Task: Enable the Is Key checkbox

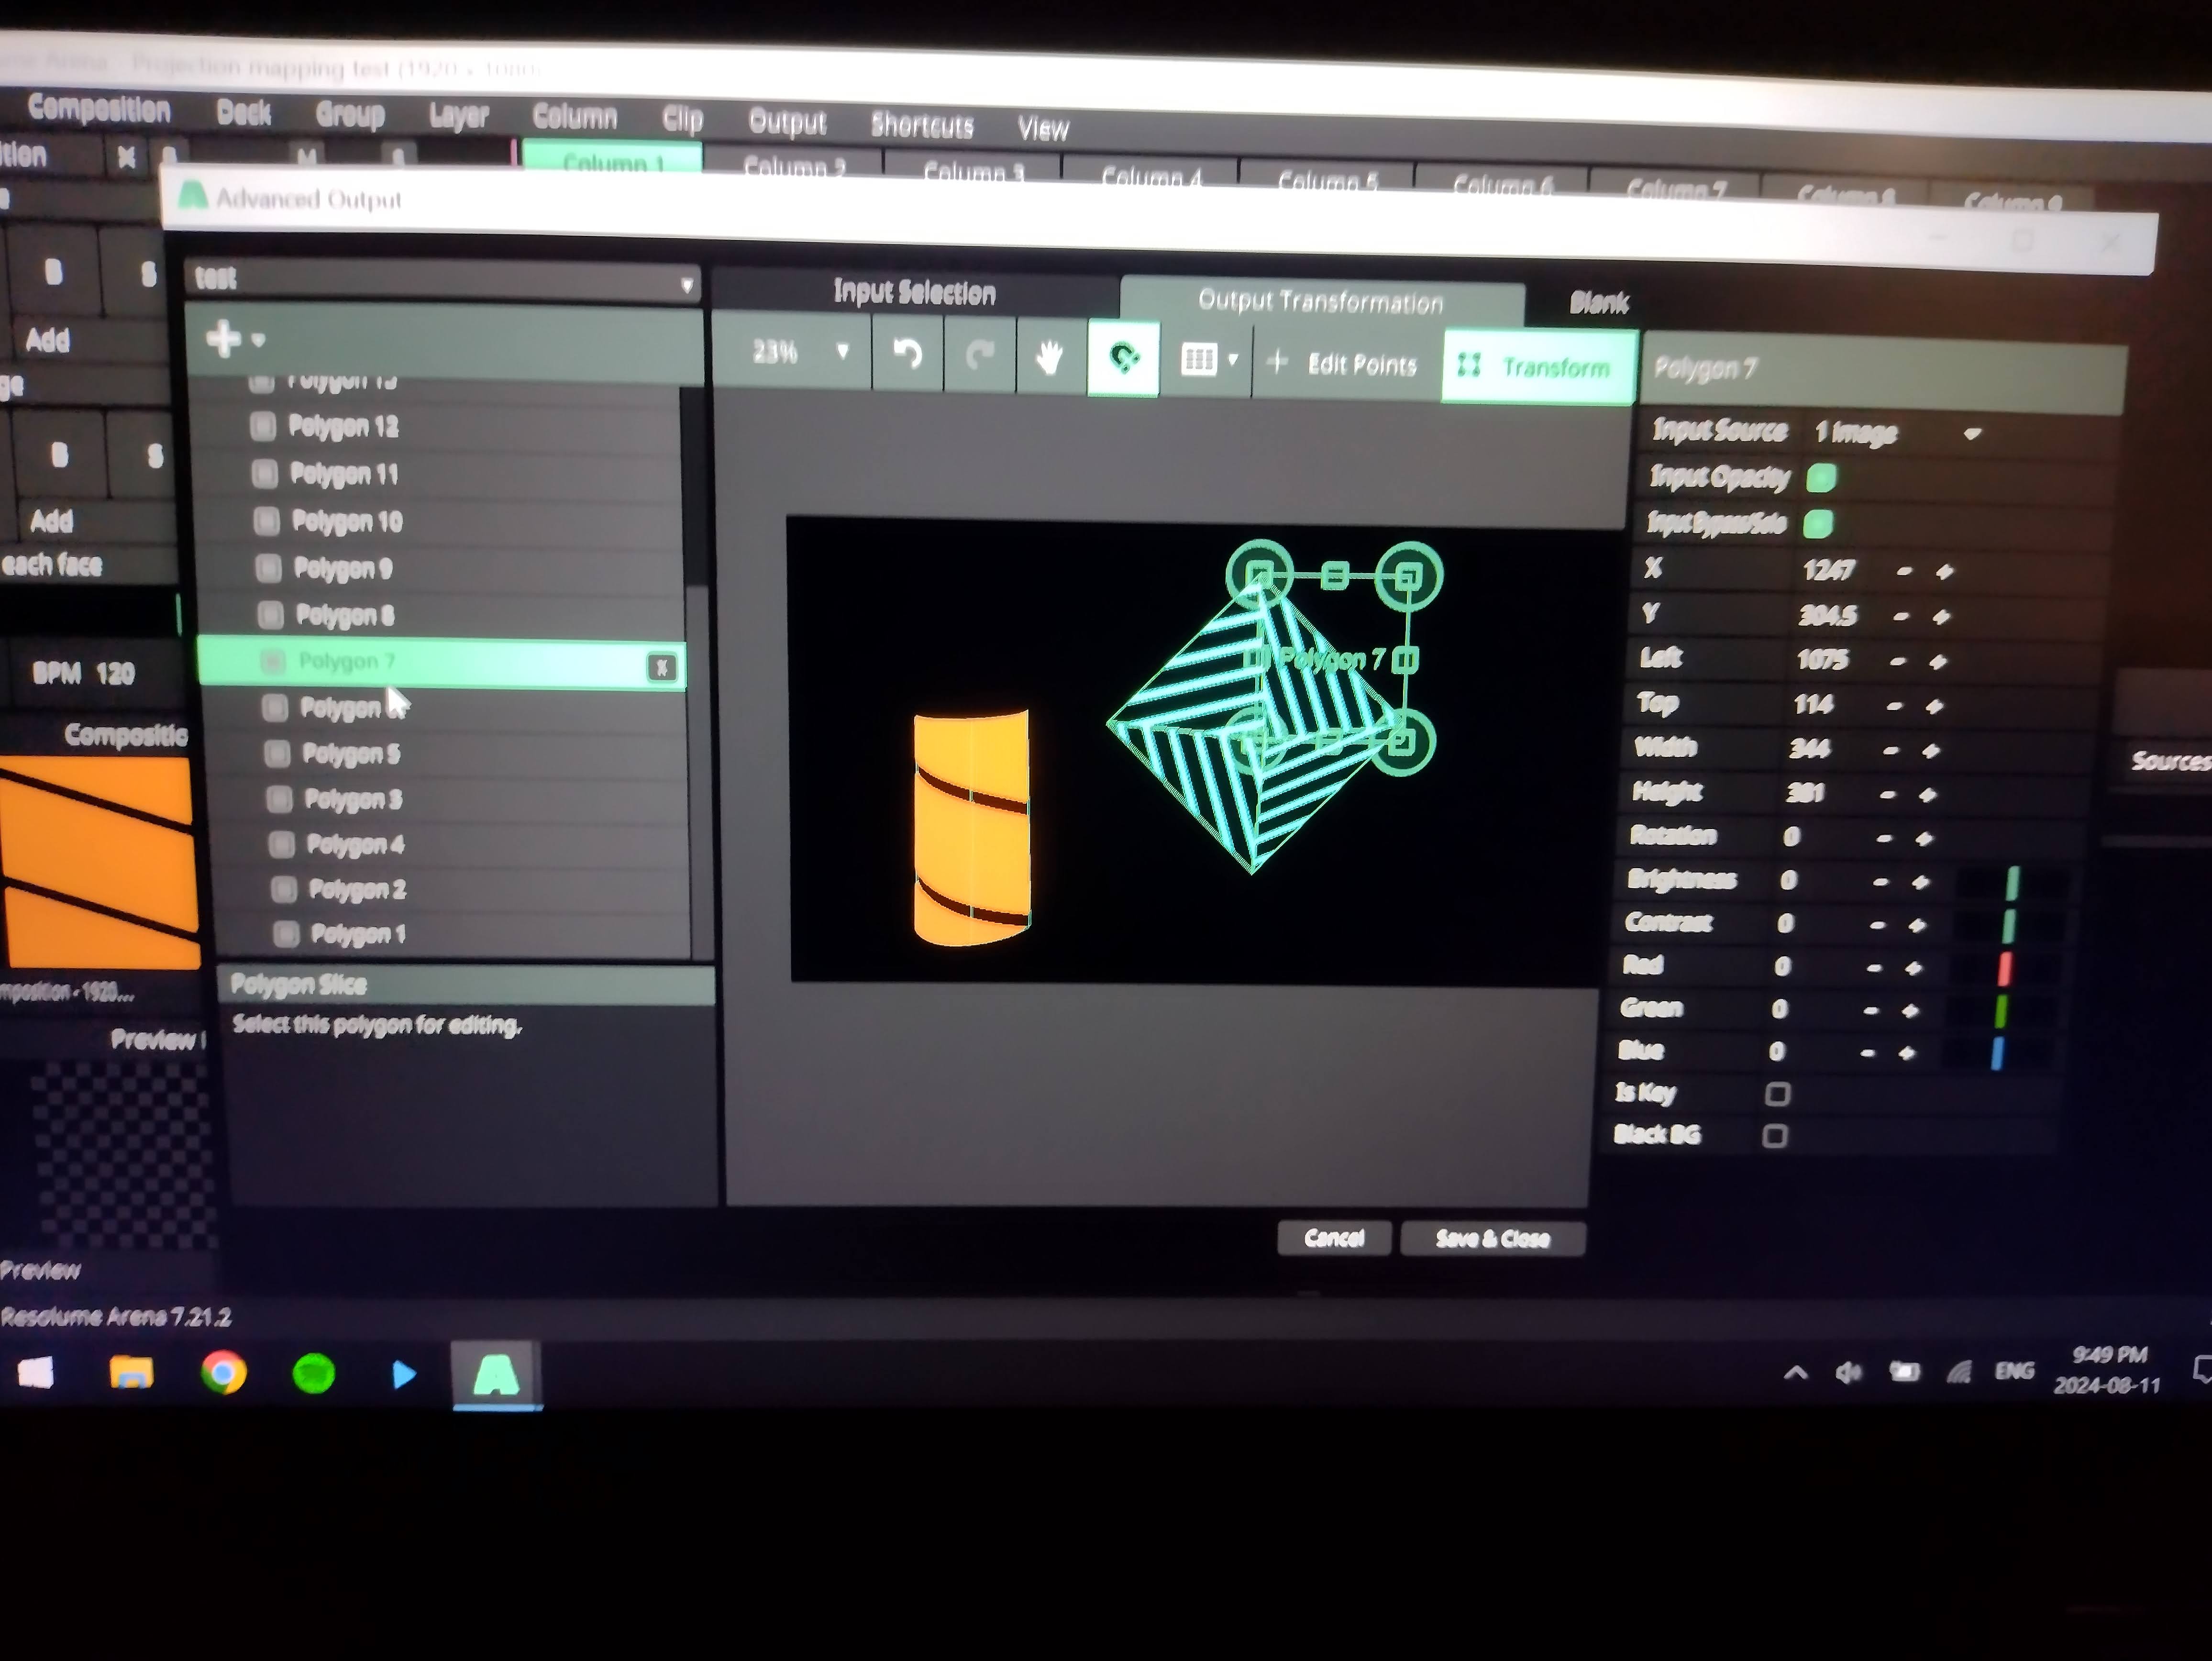Action: tap(1777, 1093)
